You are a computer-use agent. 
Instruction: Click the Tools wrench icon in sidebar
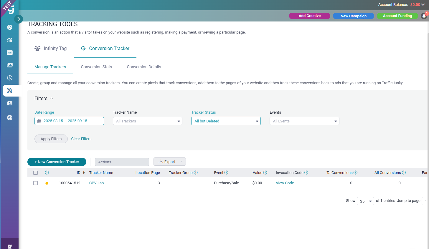(x=9, y=90)
